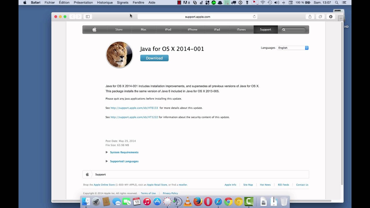The width and height of the screenshot is (370, 208).
Task: Reload the page using the refresh icon
Action: [x=254, y=17]
